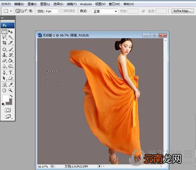
Task: Toggle Quick Mask mode
Action: pyautogui.click(x=8, y=110)
